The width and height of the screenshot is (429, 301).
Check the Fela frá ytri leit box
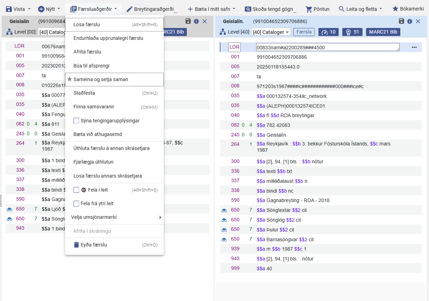[76, 203]
